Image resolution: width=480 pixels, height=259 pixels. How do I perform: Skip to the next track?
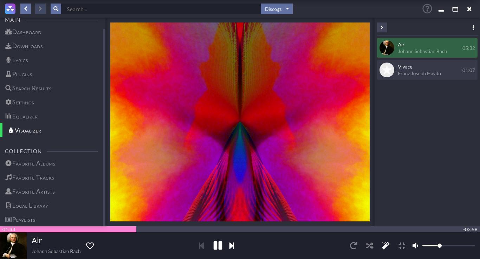(x=232, y=246)
